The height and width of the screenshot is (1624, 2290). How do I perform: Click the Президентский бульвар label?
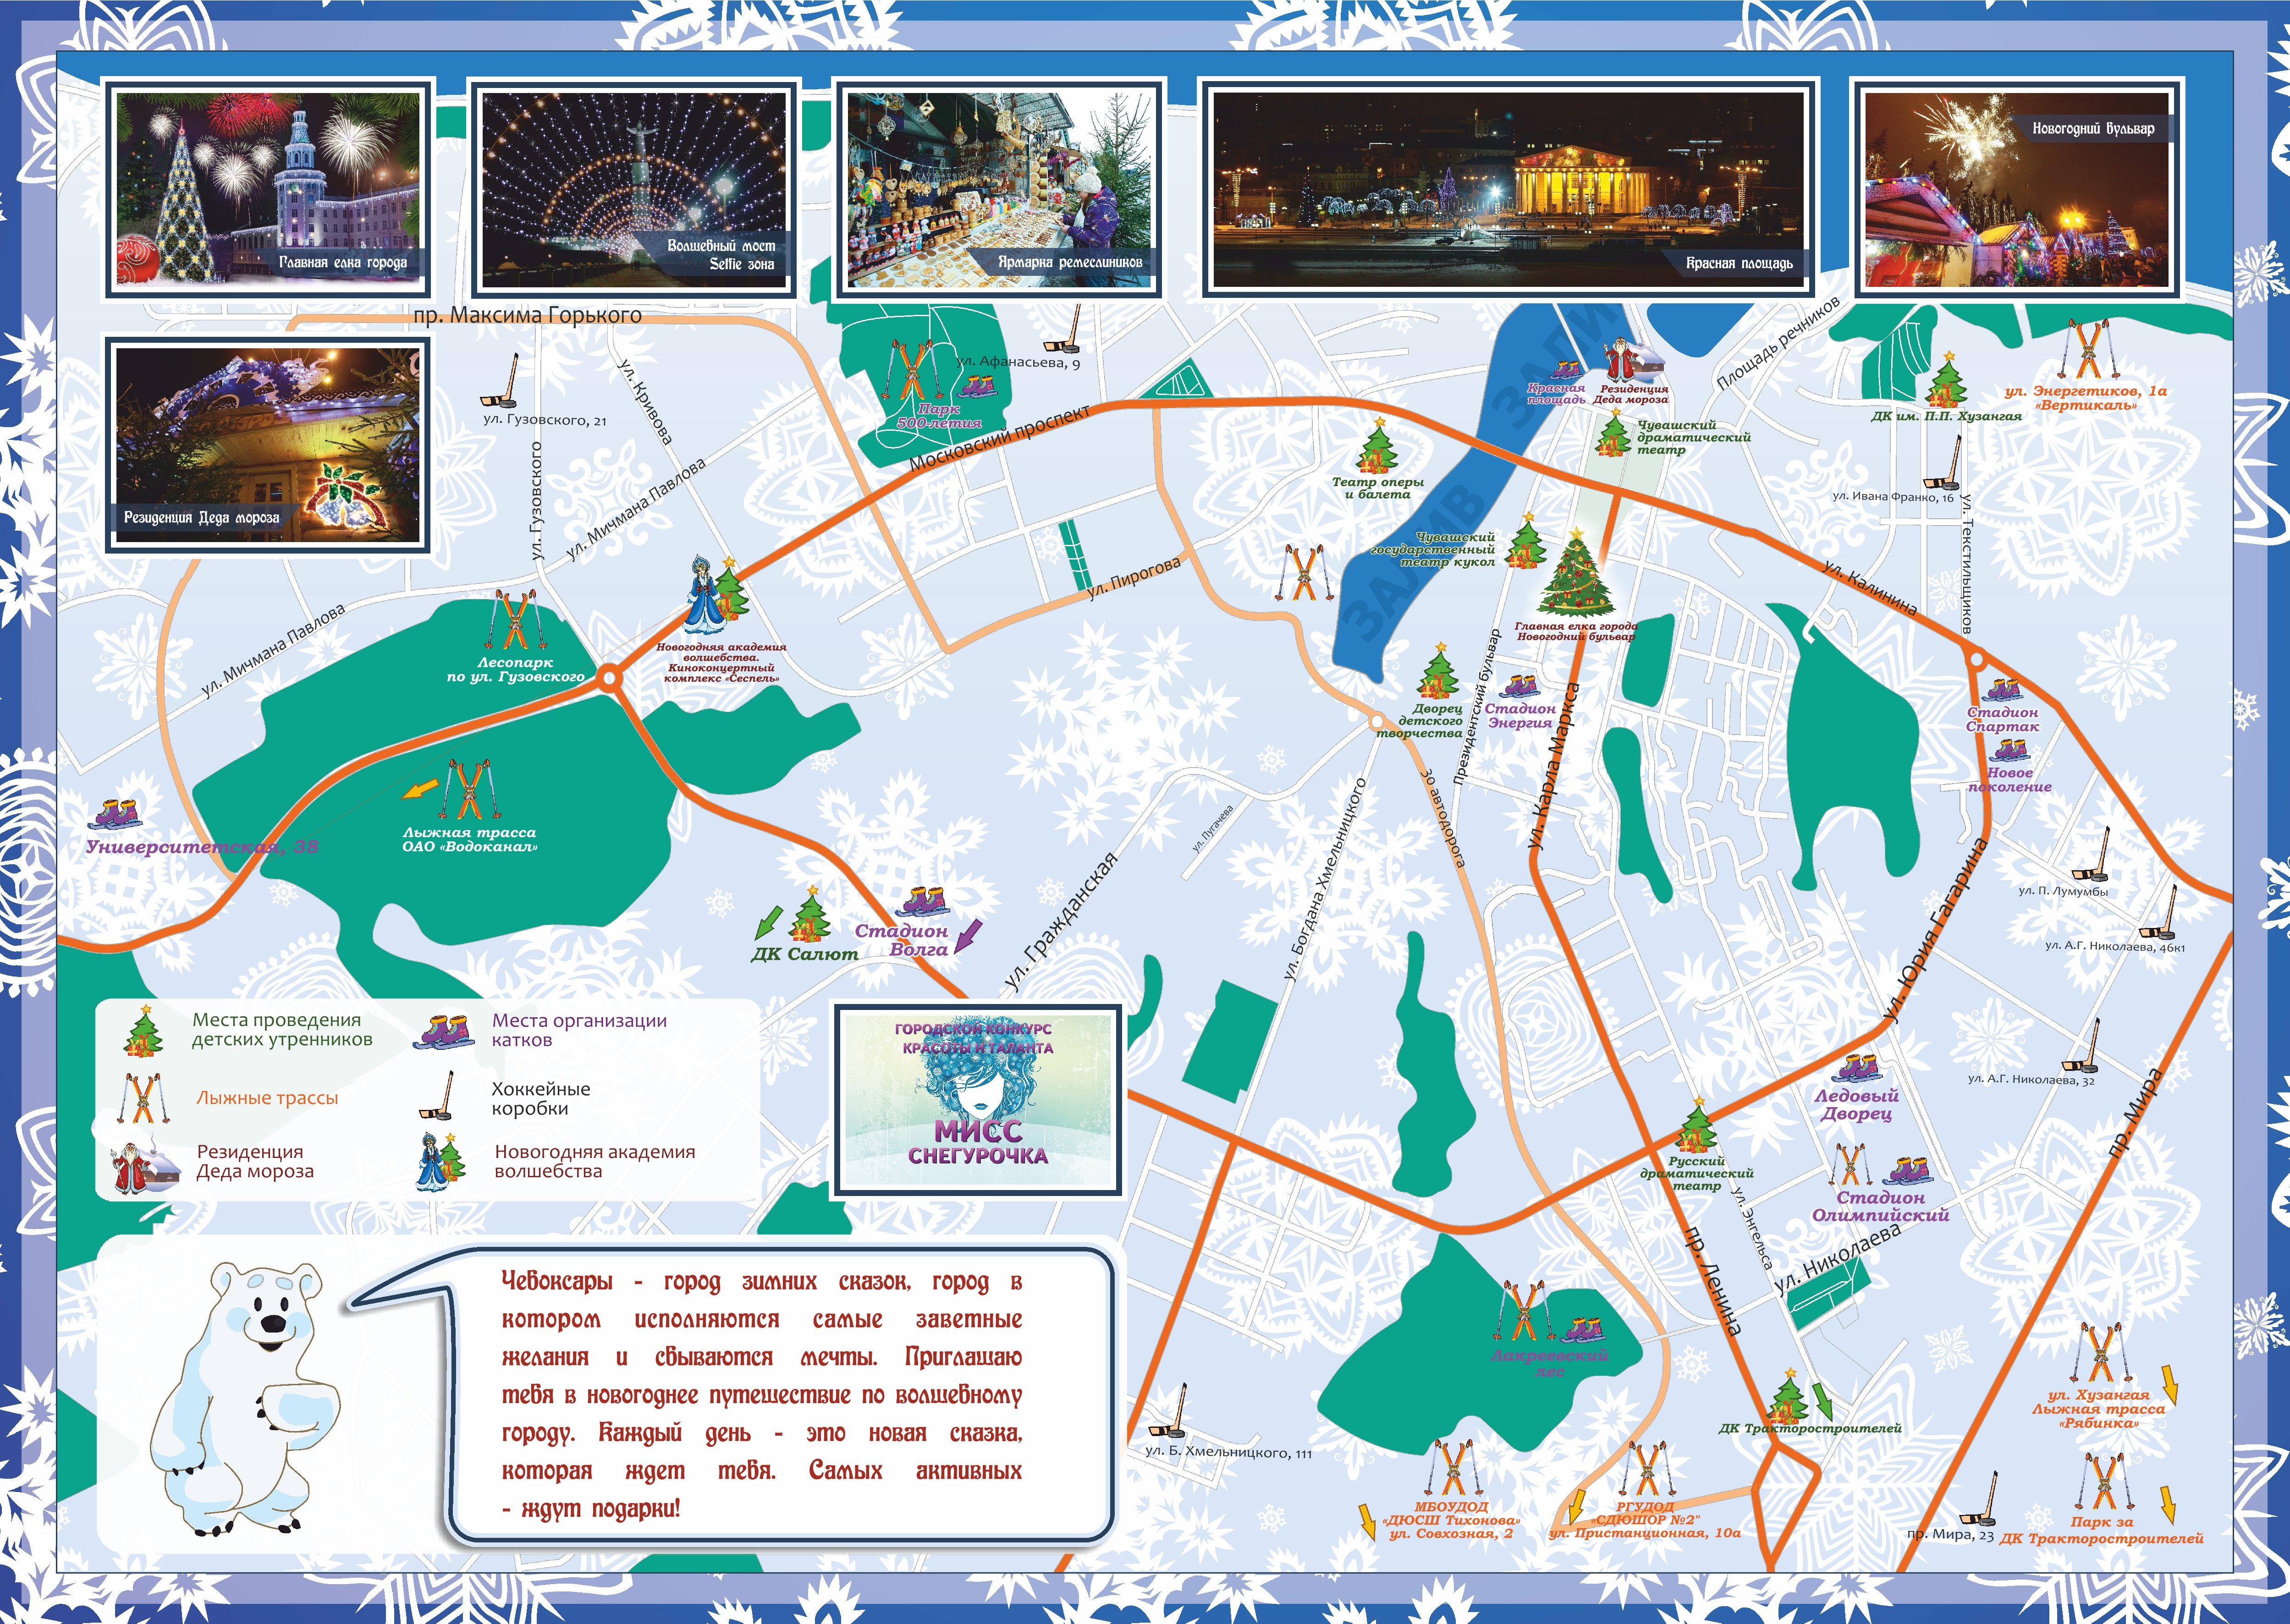pyautogui.click(x=1477, y=707)
